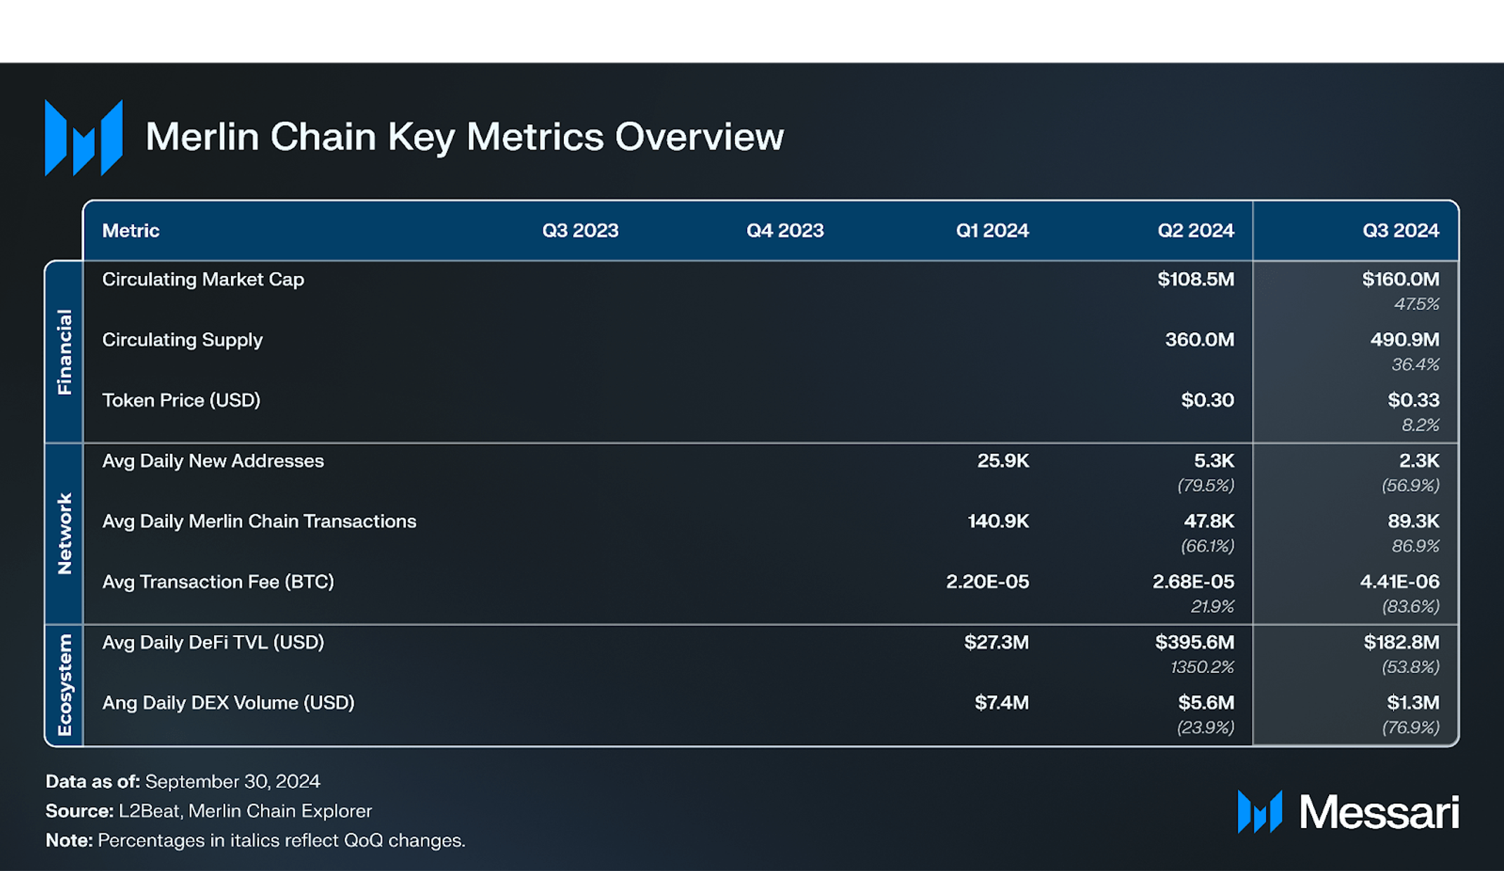
Task: Click the (83.6%) fee change
Action: point(1411,606)
